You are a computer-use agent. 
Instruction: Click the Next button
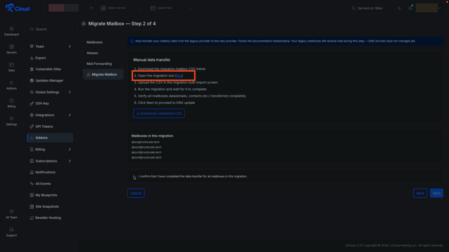pos(436,193)
